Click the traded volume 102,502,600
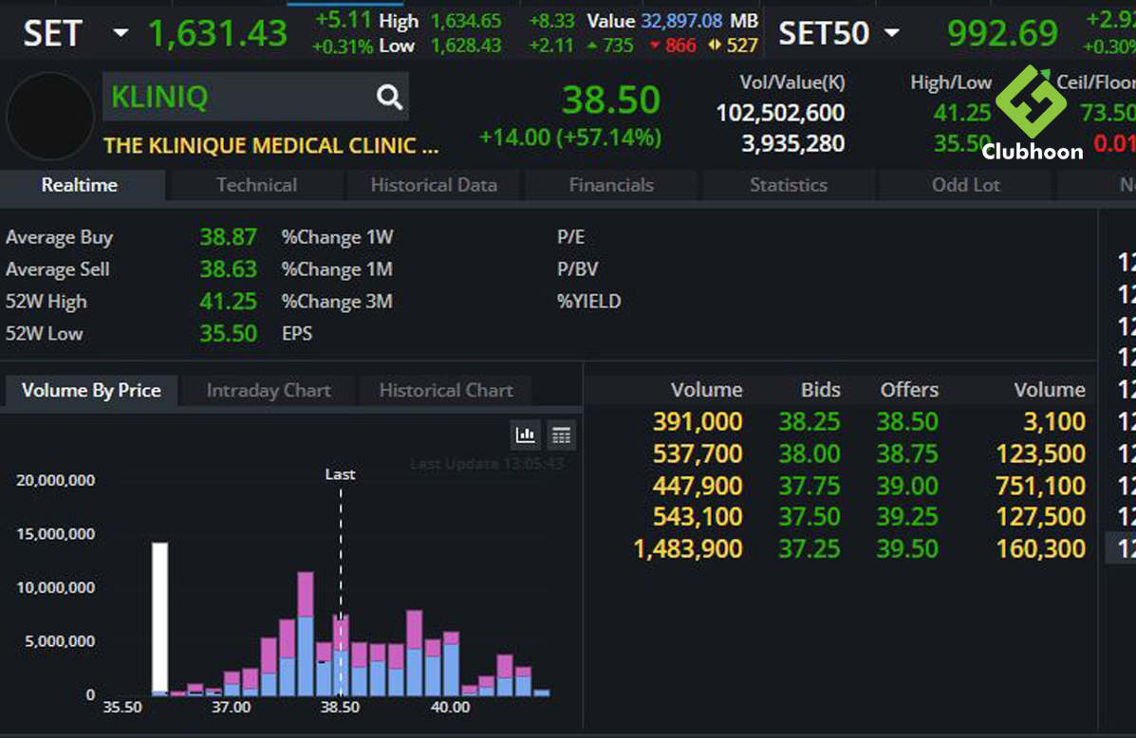The height and width of the screenshot is (738, 1136). coord(780,113)
